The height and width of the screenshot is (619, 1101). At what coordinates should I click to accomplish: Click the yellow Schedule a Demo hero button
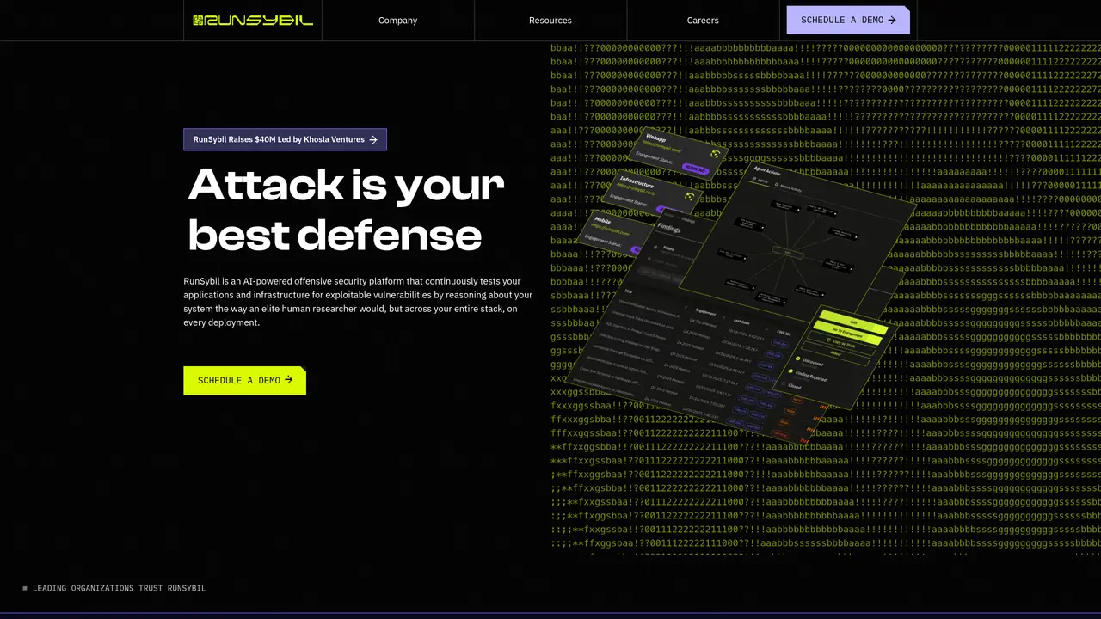[244, 380]
